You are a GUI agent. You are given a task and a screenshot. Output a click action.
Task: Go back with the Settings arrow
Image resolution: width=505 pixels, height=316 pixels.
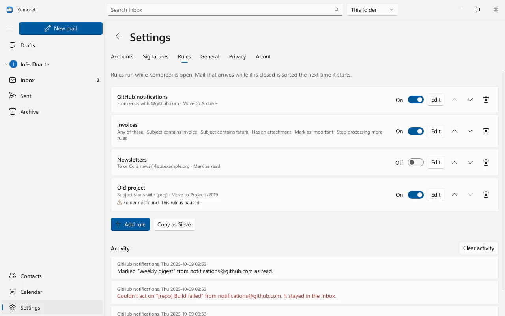(118, 36)
